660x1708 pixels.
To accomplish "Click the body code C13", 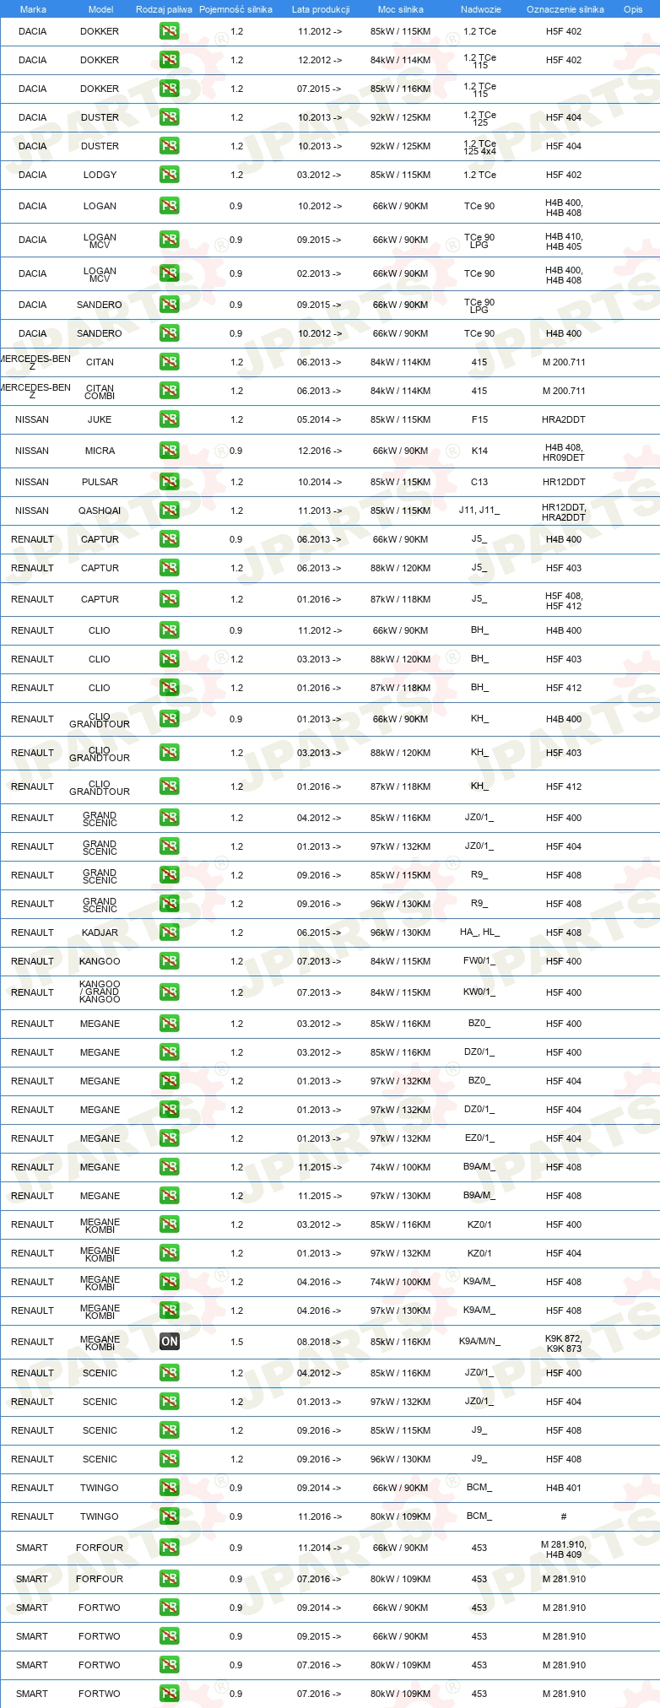I will (x=479, y=482).
